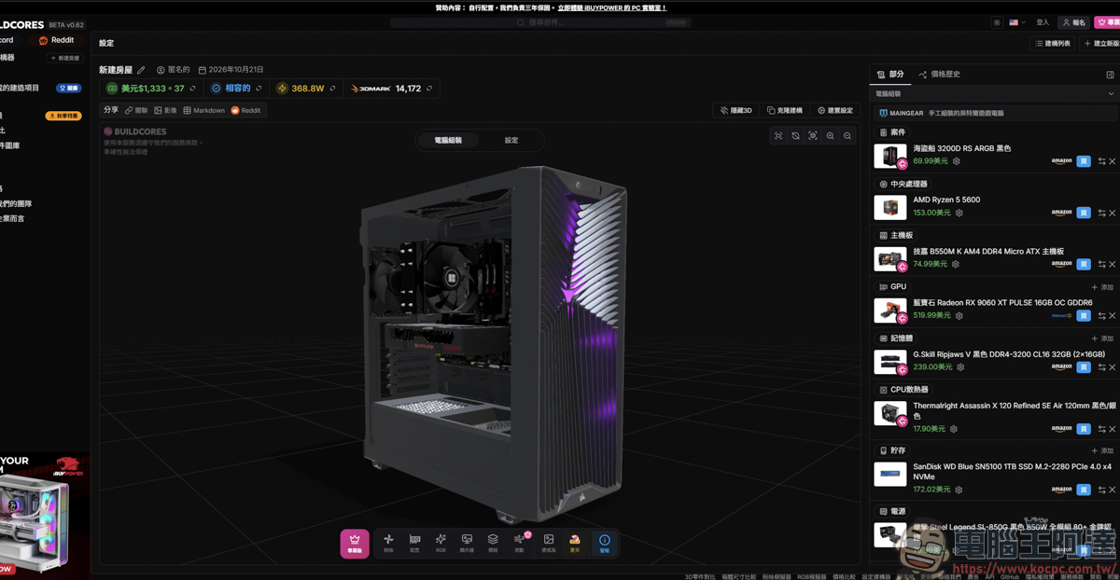Screen dimensions: 1120x580
Task: Click 添加 to add another GPU
Action: (x=1102, y=287)
